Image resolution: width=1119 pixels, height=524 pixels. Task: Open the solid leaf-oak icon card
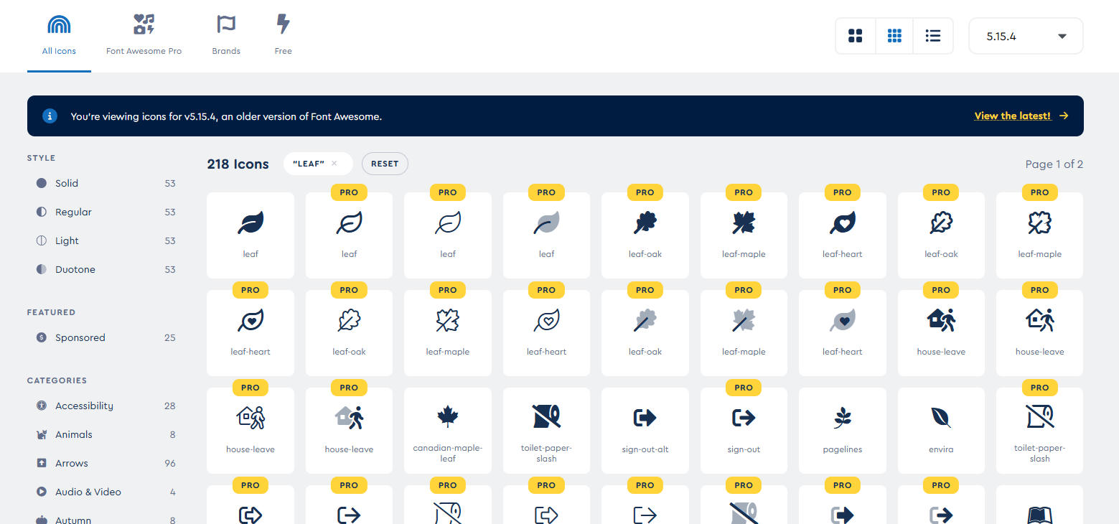pyautogui.click(x=645, y=235)
